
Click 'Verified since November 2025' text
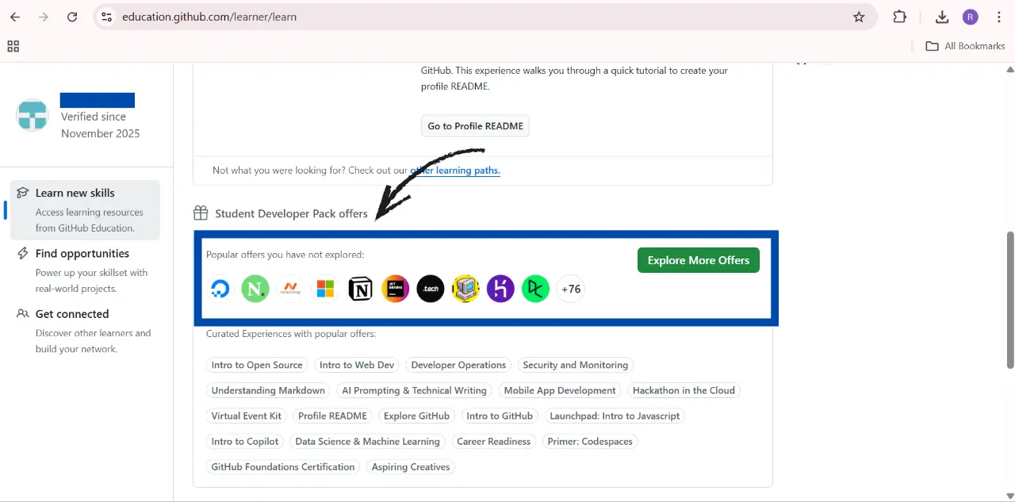[x=101, y=125]
